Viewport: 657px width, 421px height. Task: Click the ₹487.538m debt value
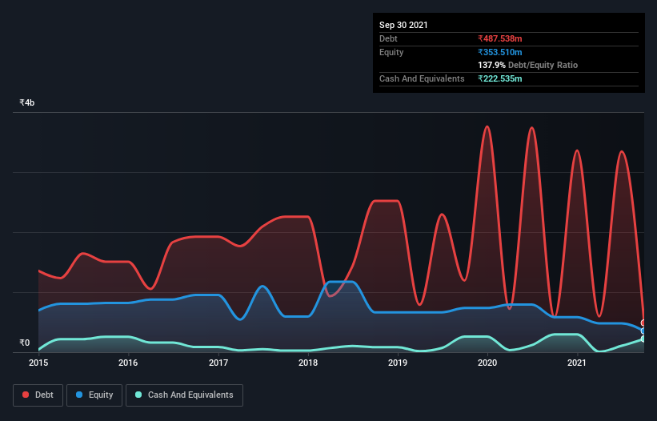500,38
